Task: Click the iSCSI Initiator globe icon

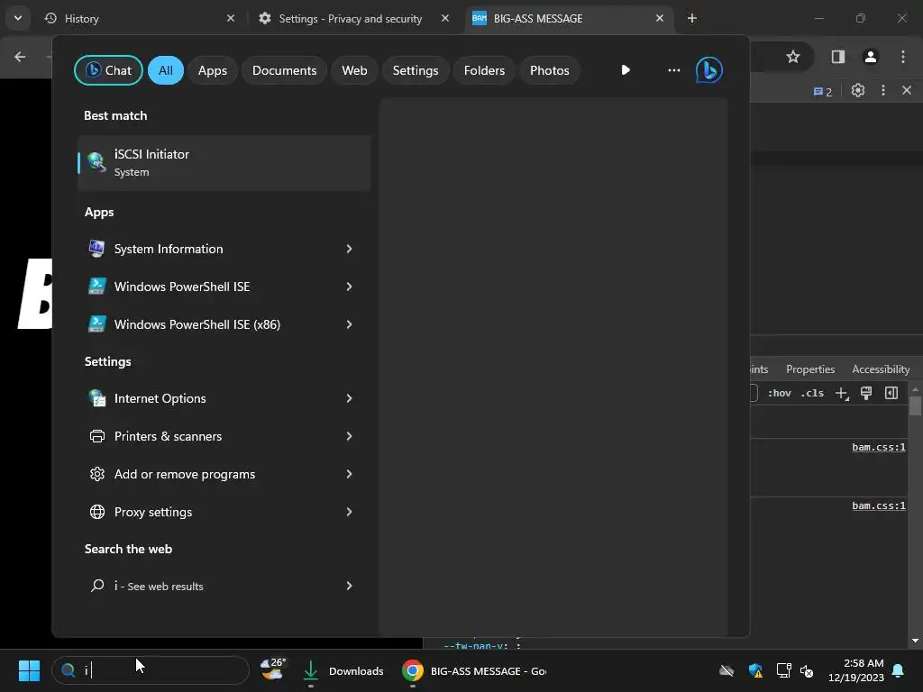Action: click(96, 162)
